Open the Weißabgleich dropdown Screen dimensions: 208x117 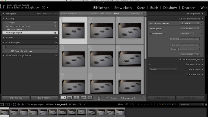click(x=190, y=28)
